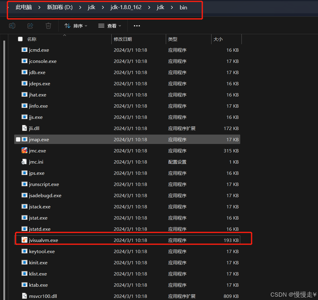Select the ktab.exe file name
The height and width of the screenshot is (300, 318).
click(38, 285)
